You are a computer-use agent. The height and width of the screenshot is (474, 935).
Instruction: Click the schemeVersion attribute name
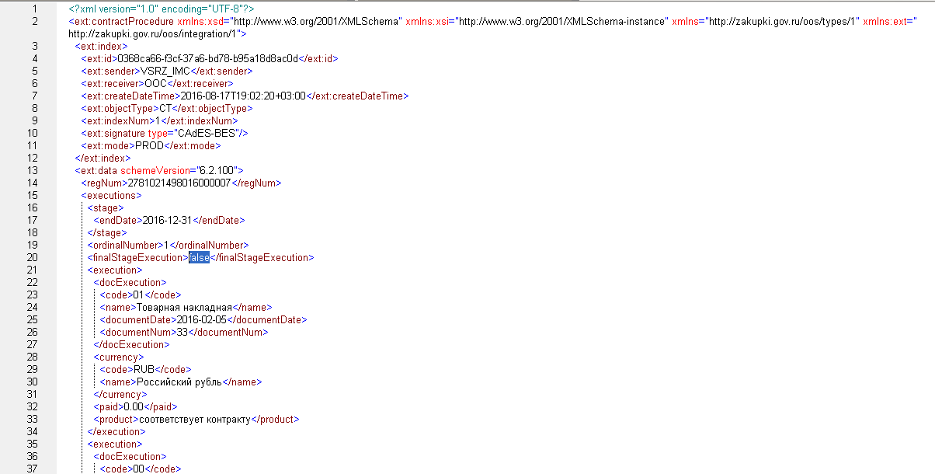coord(155,170)
